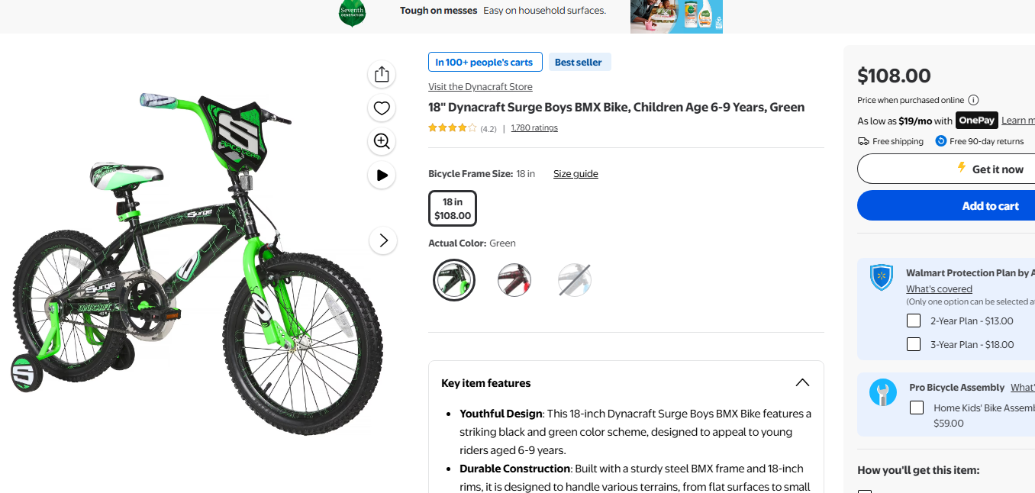Play the product video

pos(382,175)
